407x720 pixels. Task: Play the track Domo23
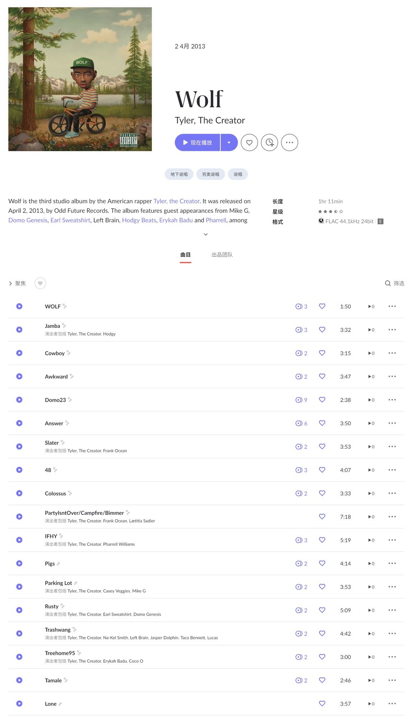(x=19, y=400)
